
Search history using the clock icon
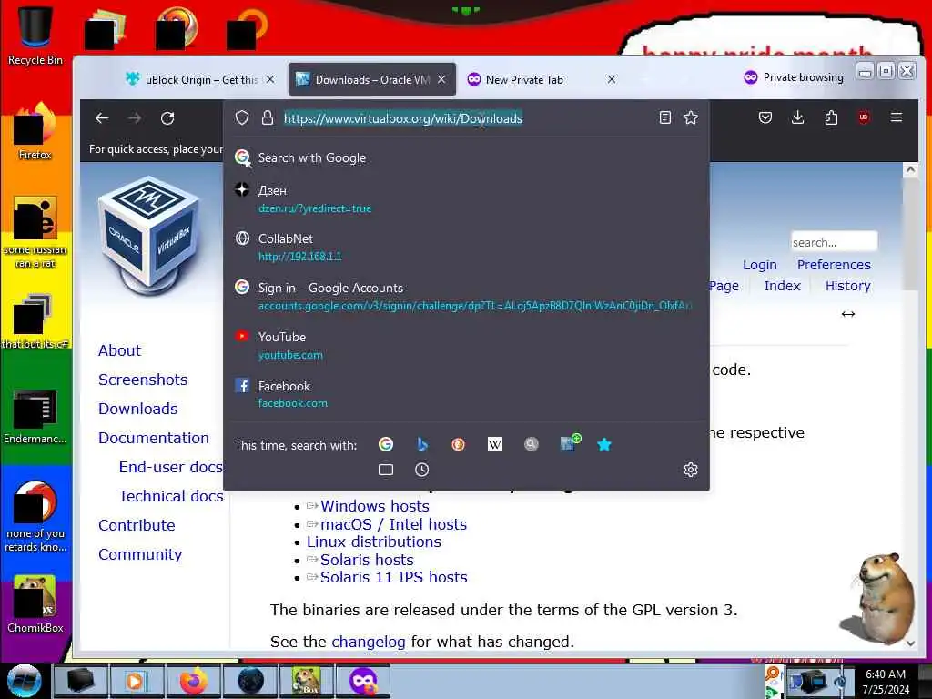(422, 470)
